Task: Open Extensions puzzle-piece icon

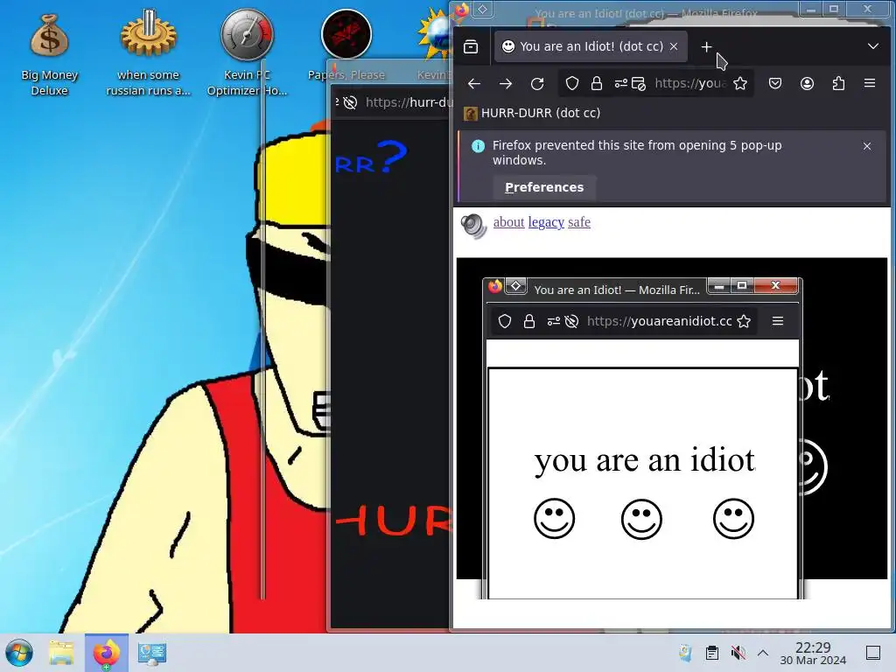Action: pyautogui.click(x=838, y=83)
